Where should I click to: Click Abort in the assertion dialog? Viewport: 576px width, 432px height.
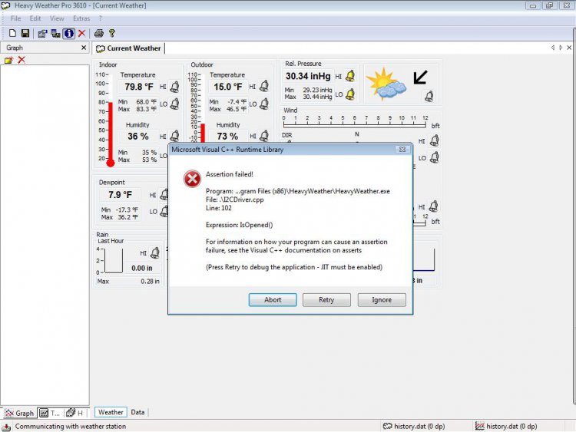click(x=273, y=300)
